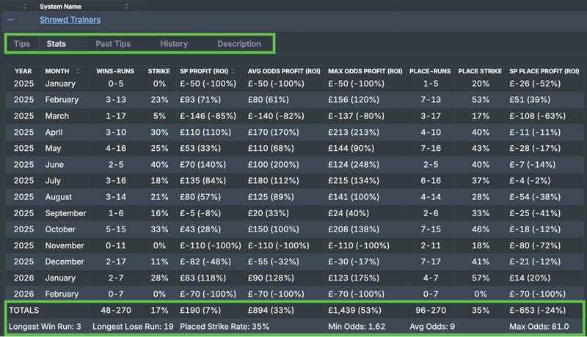Image resolution: width=587 pixels, height=337 pixels.
Task: Select the May month cell
Action: click(53, 148)
